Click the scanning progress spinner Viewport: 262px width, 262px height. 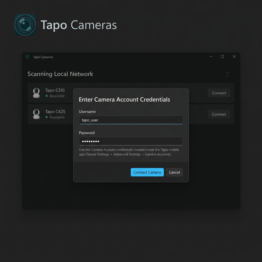click(227, 74)
